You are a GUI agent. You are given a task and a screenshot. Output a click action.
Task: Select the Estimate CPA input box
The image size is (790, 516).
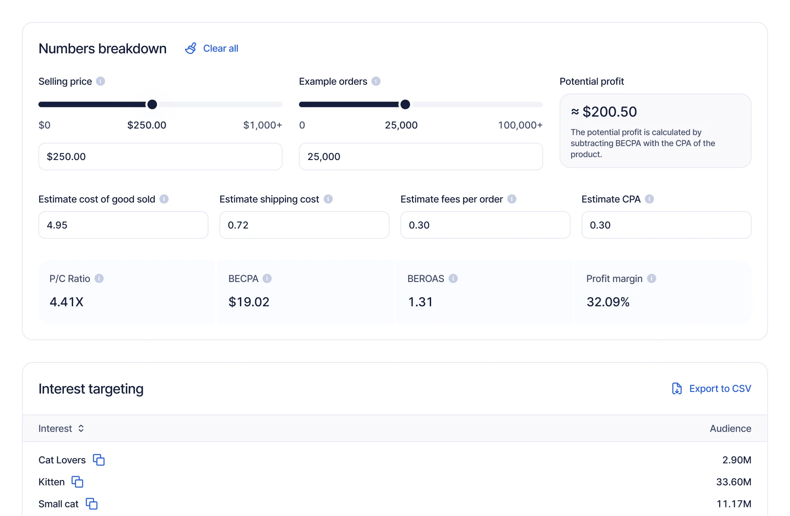(x=666, y=225)
